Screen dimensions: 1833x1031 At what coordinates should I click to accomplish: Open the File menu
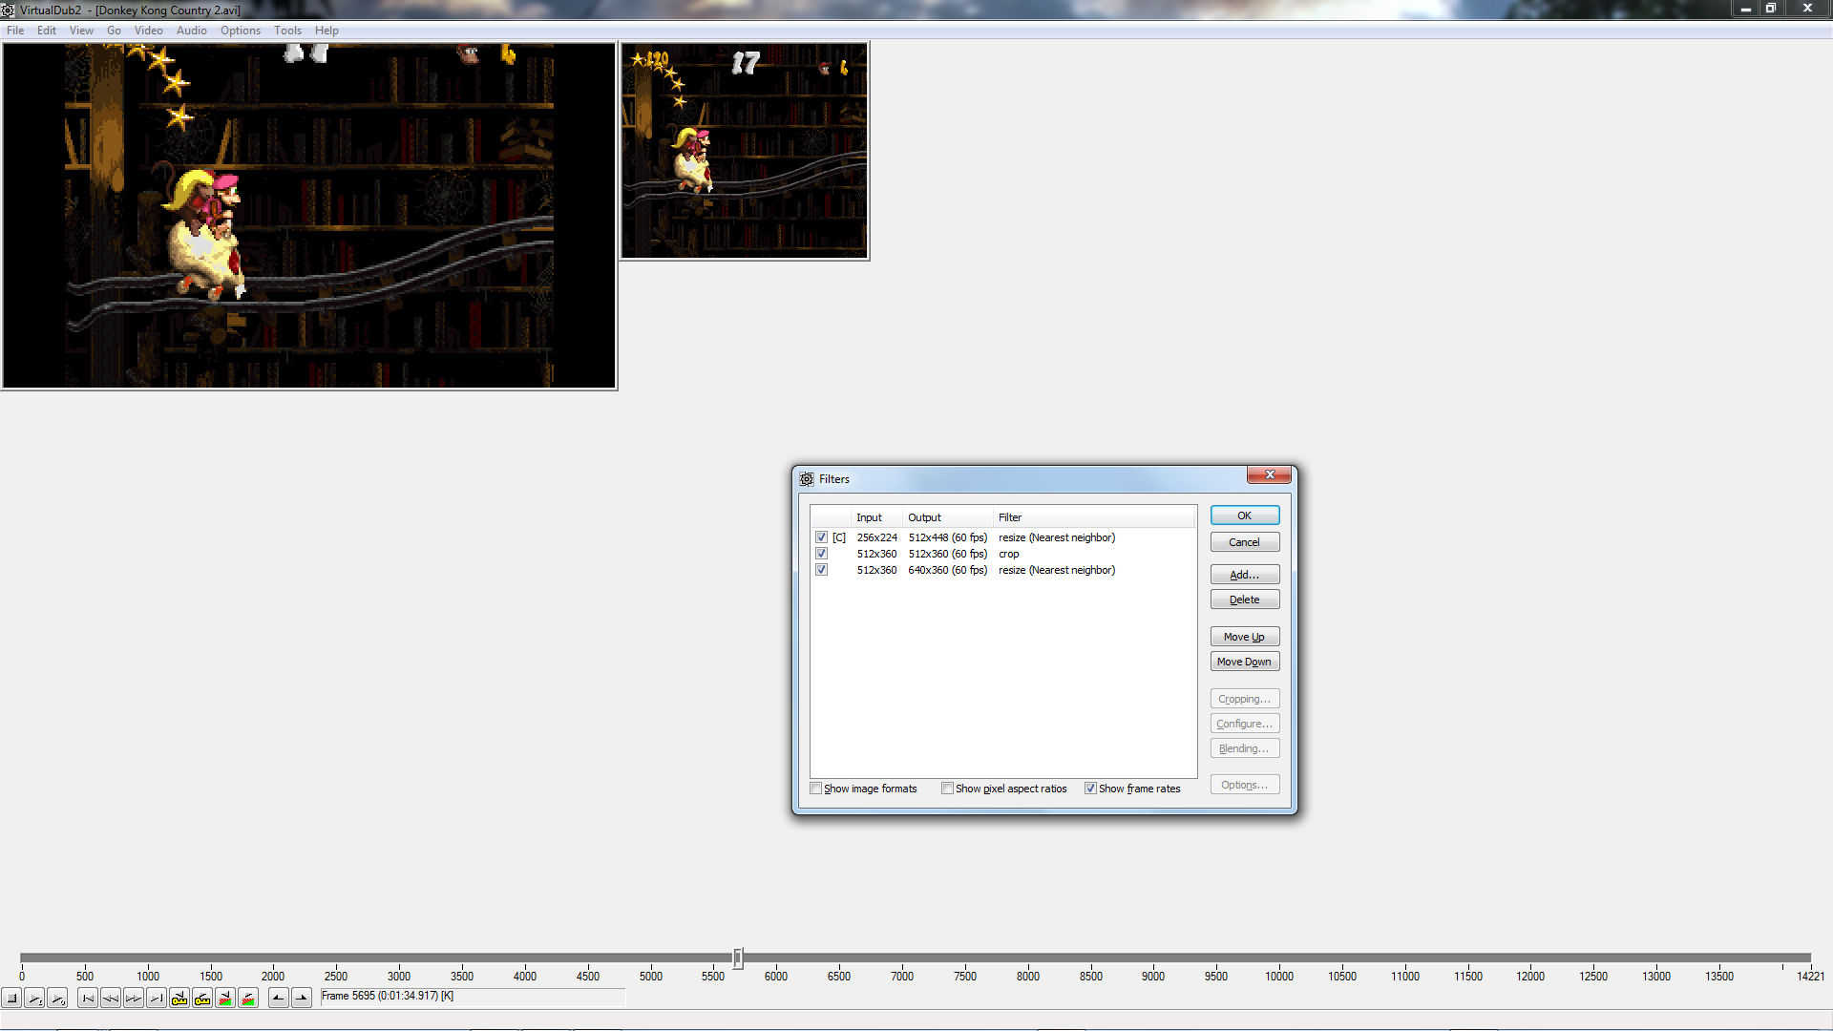click(15, 31)
